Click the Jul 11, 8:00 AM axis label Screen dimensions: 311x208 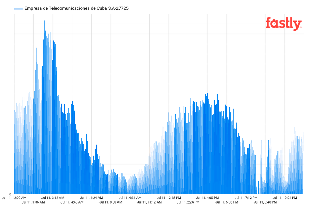pyautogui.click(x=111, y=202)
